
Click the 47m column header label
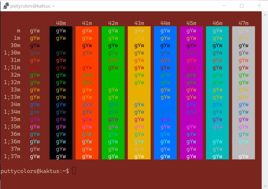[x=243, y=23]
